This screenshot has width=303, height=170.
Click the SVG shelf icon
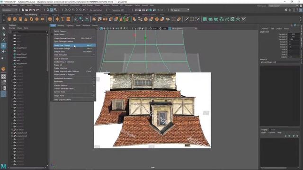(68, 19)
